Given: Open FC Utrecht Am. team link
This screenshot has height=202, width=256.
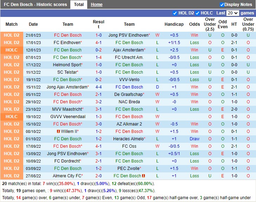Looking at the screenshot, I should click(129, 57).
